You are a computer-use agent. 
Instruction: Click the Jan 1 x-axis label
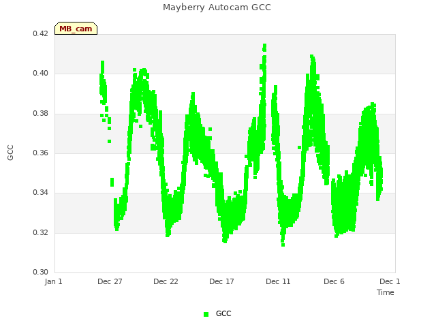coord(53,281)
